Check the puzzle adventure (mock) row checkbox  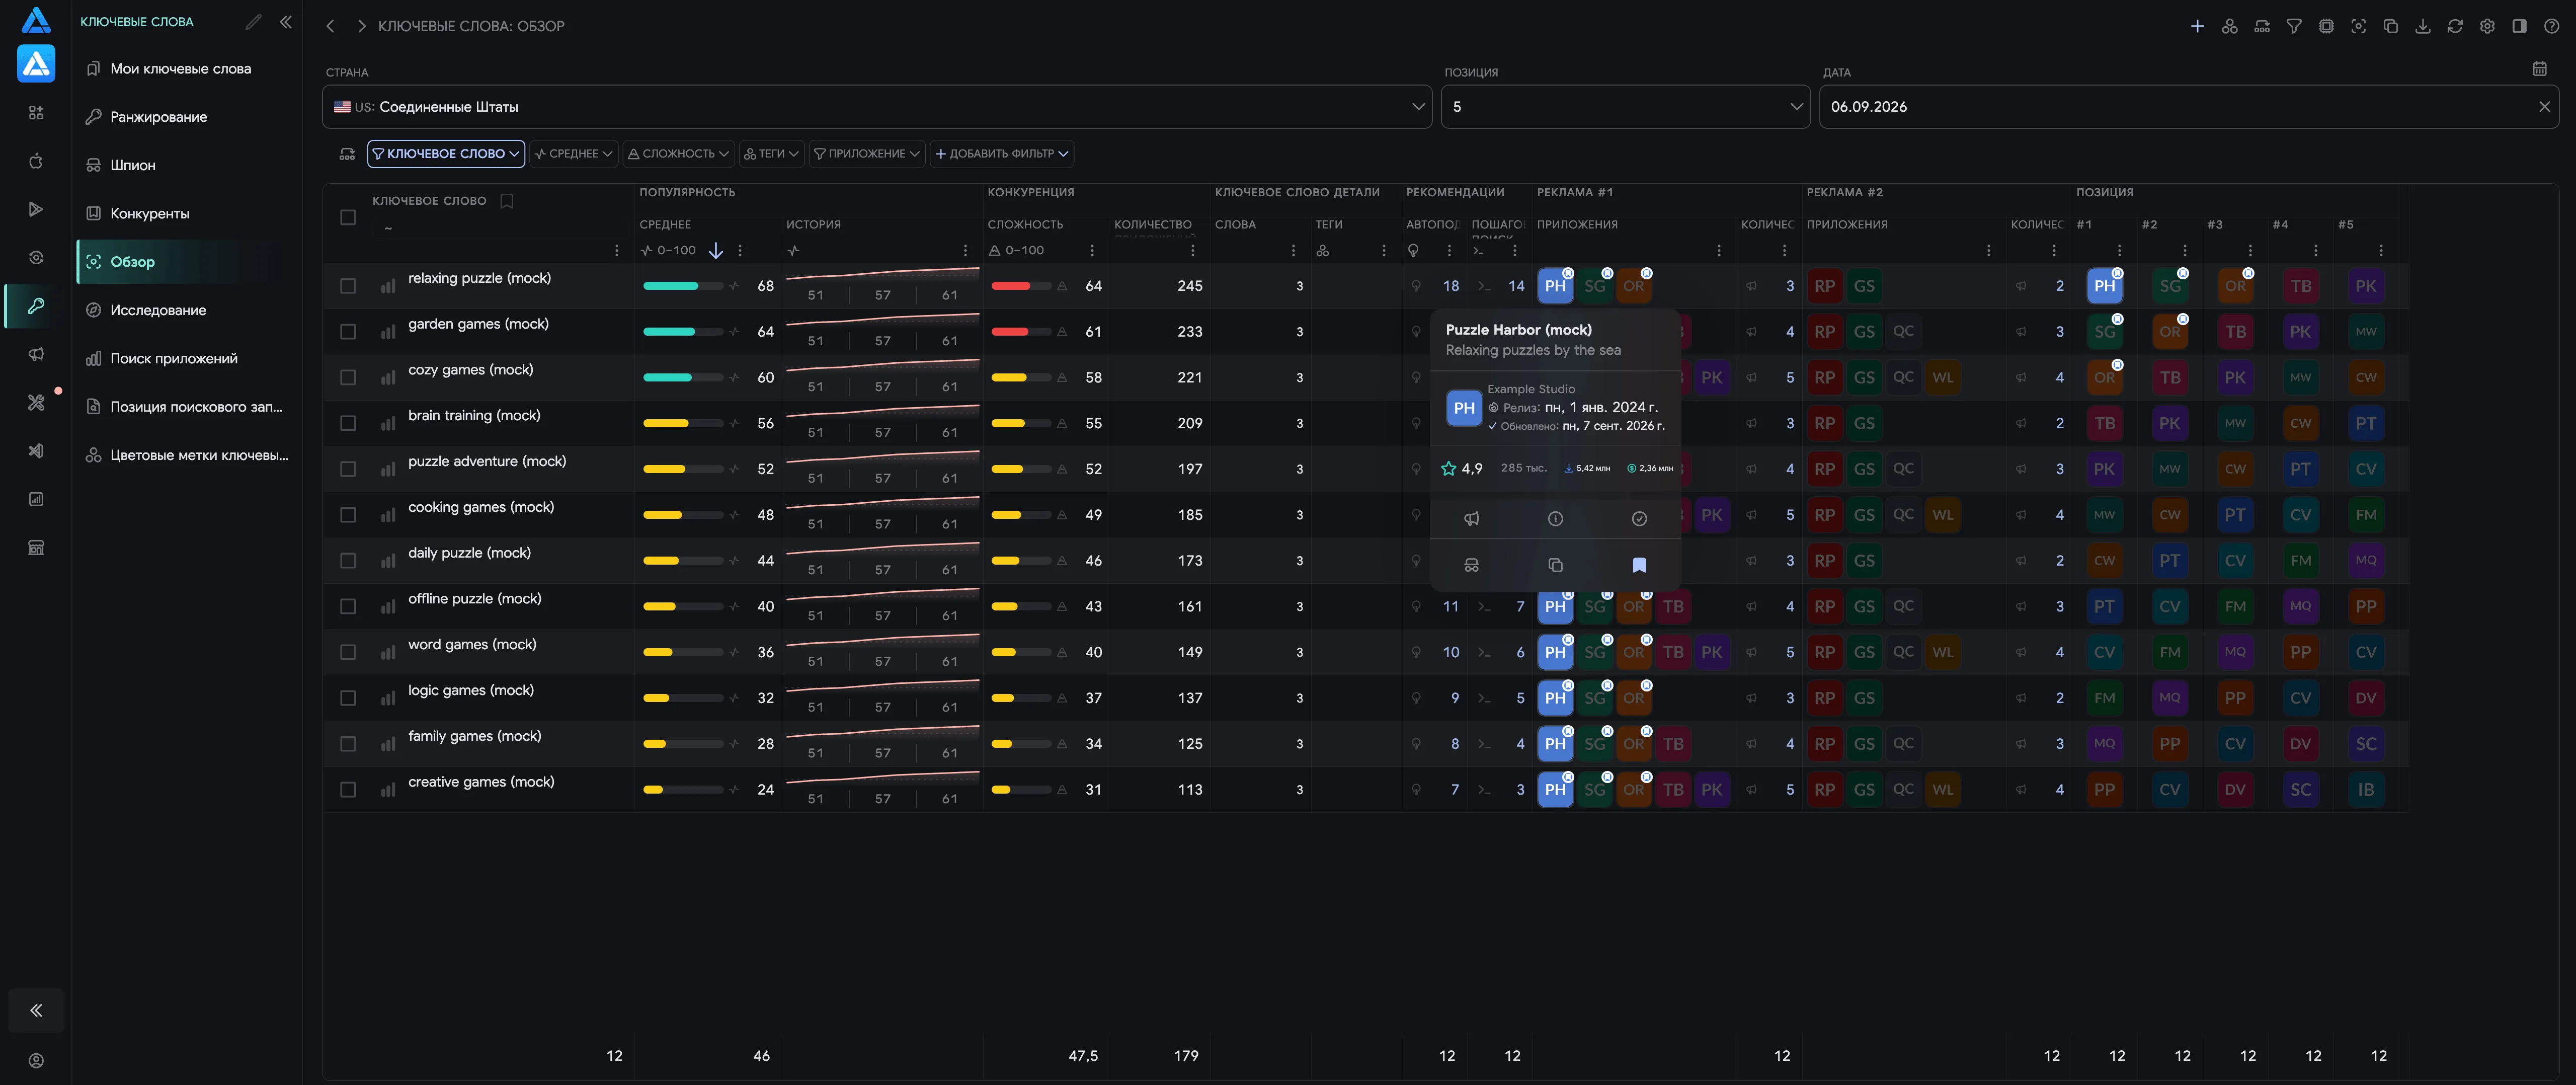click(348, 469)
